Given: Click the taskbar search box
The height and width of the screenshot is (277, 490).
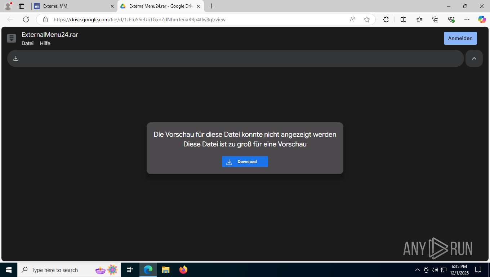Looking at the screenshot, I should [x=68, y=270].
